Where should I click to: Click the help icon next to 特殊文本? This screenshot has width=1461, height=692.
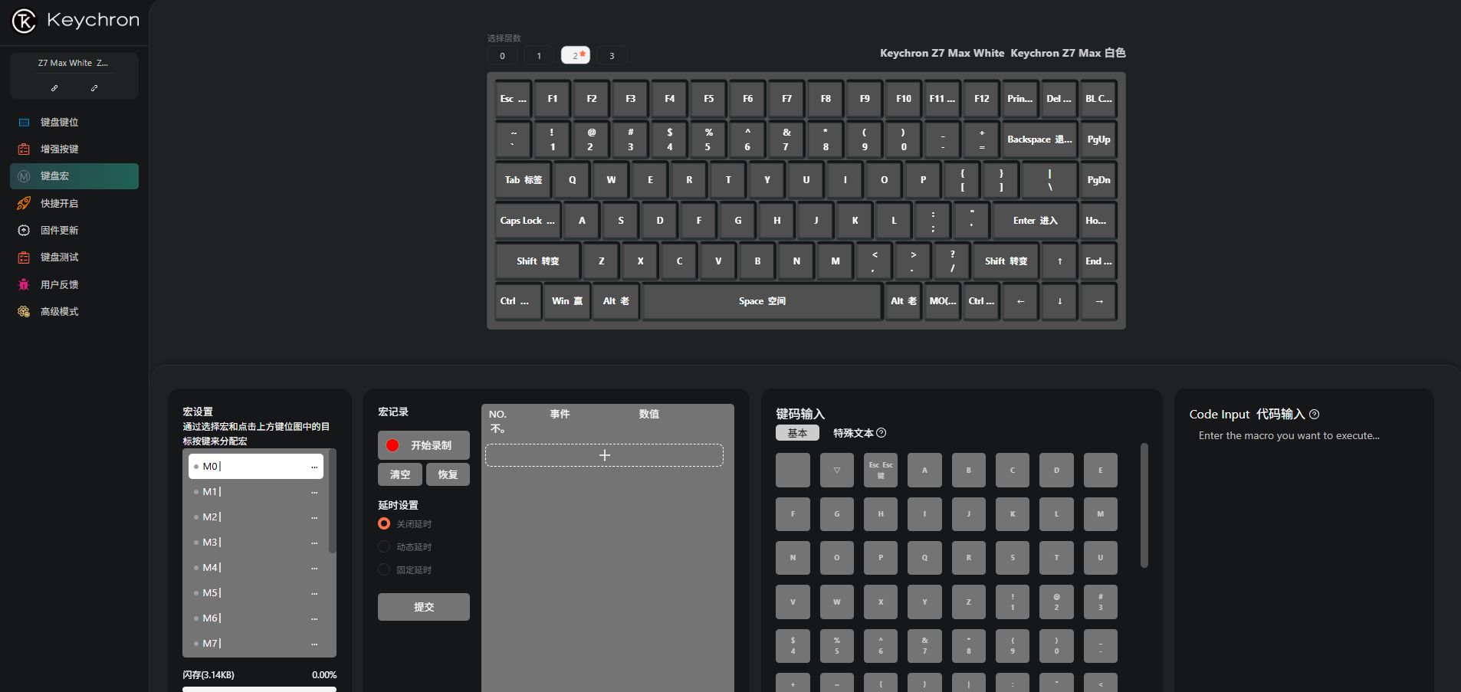coord(882,433)
